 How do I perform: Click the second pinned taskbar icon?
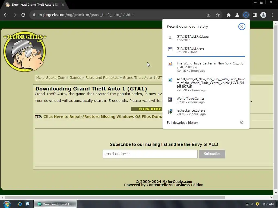coord(27,204)
